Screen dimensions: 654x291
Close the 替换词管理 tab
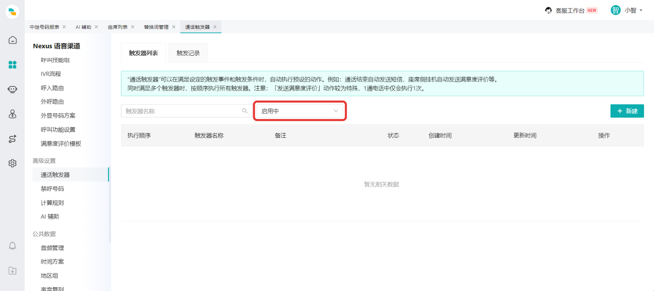174,27
